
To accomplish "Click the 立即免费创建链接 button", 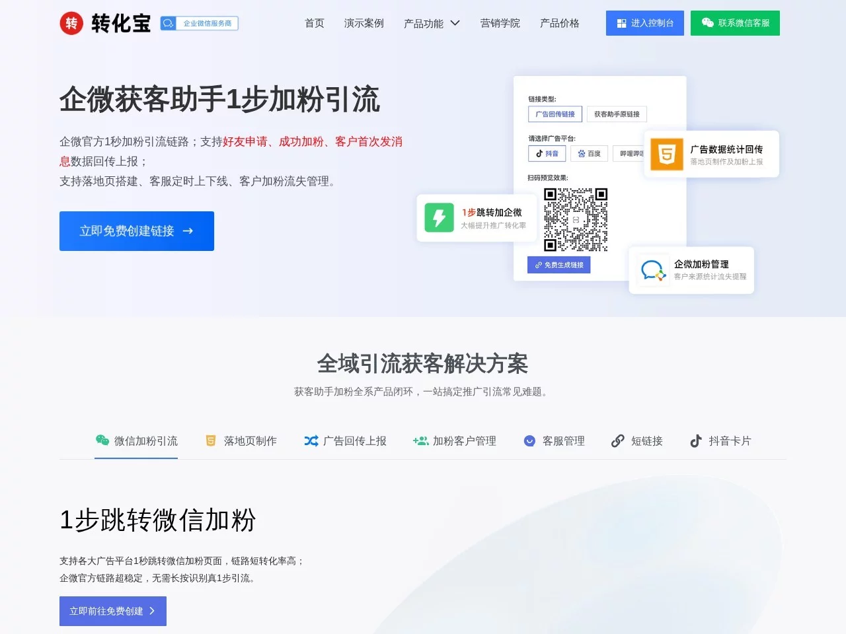I will (x=137, y=231).
